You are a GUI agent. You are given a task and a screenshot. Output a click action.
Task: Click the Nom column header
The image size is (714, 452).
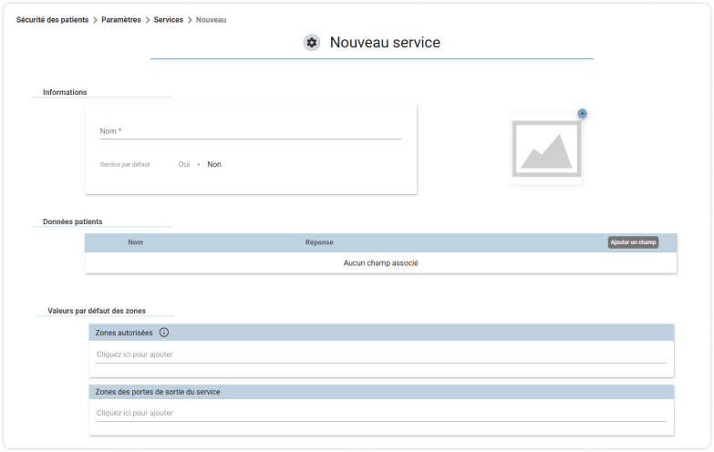tap(135, 242)
